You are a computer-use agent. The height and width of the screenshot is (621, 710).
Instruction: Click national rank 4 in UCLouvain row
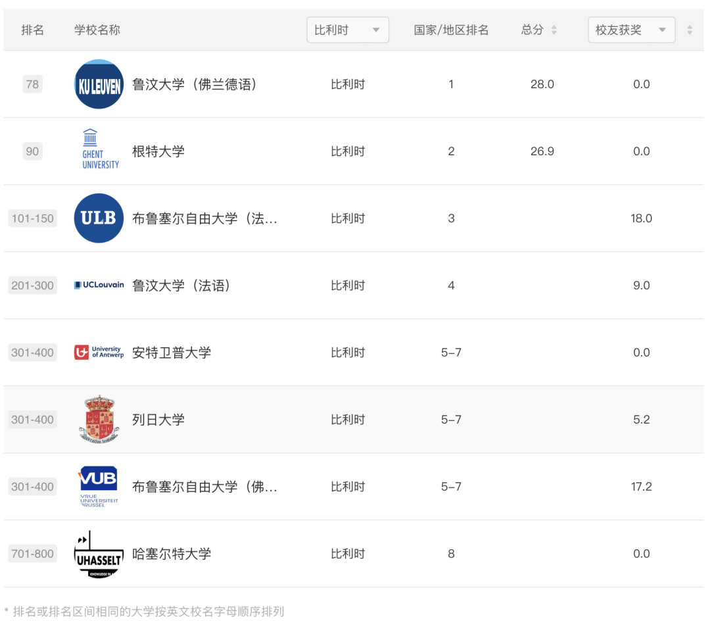coord(451,286)
